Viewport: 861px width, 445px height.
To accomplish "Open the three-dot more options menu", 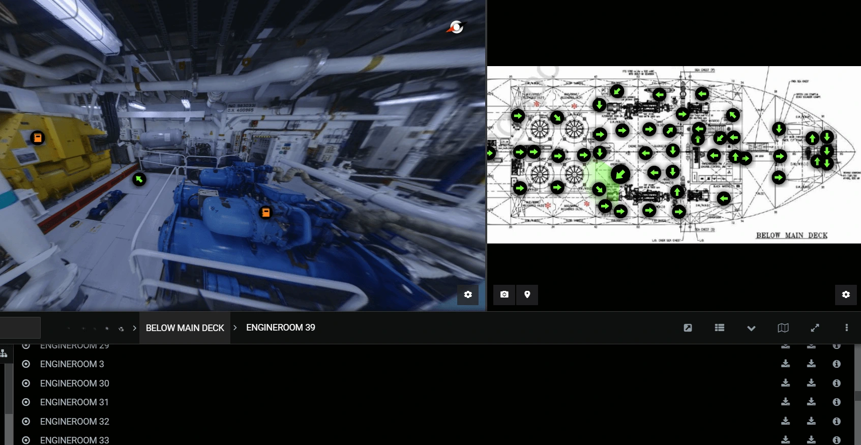I will point(847,328).
